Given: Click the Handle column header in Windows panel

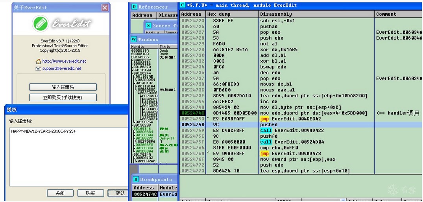Looking at the screenshot, I should pyautogui.click(x=144, y=47).
